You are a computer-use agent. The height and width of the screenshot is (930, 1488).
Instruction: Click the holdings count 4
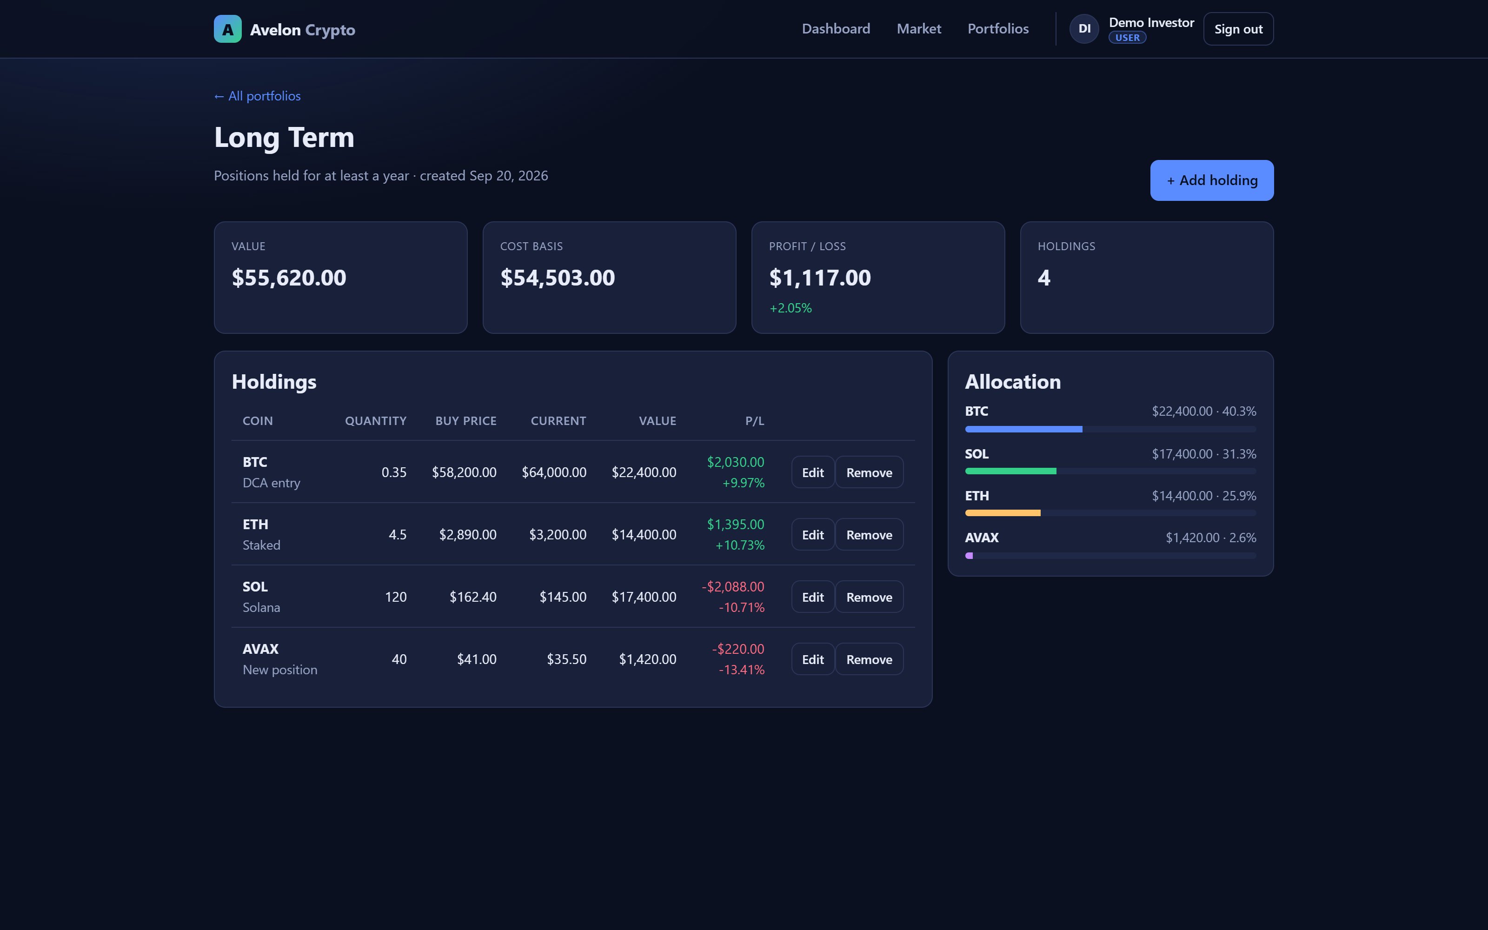[1043, 278]
